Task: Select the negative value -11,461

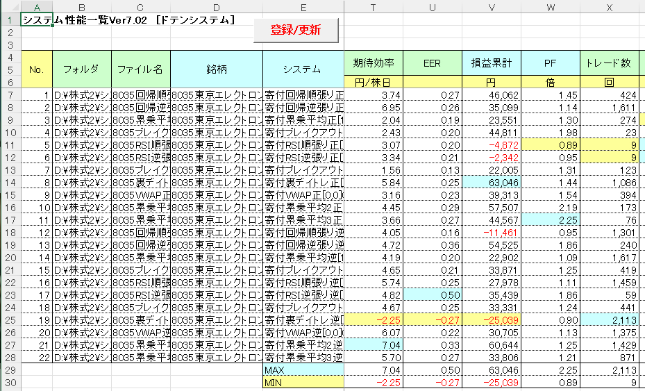Action: (492, 233)
